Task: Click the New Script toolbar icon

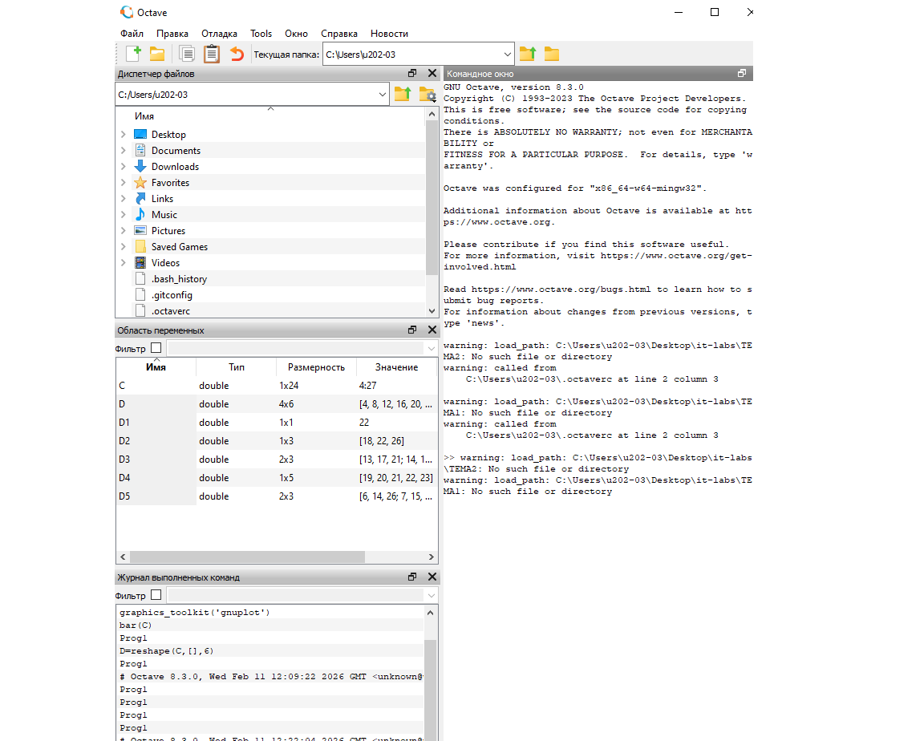Action: pyautogui.click(x=133, y=54)
